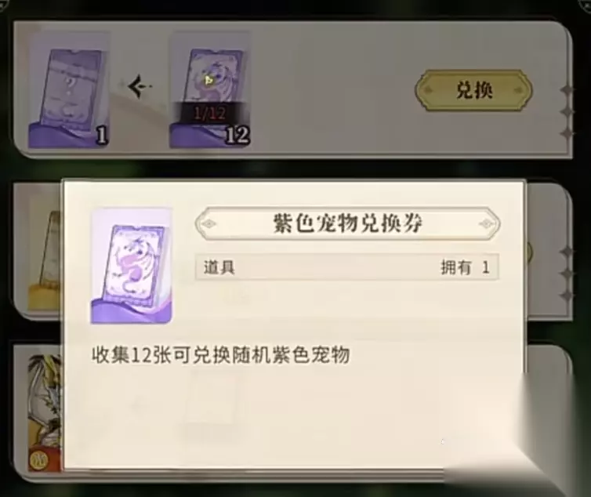Select the mystery question-mark purple card
The height and width of the screenshot is (497, 591).
coord(69,89)
